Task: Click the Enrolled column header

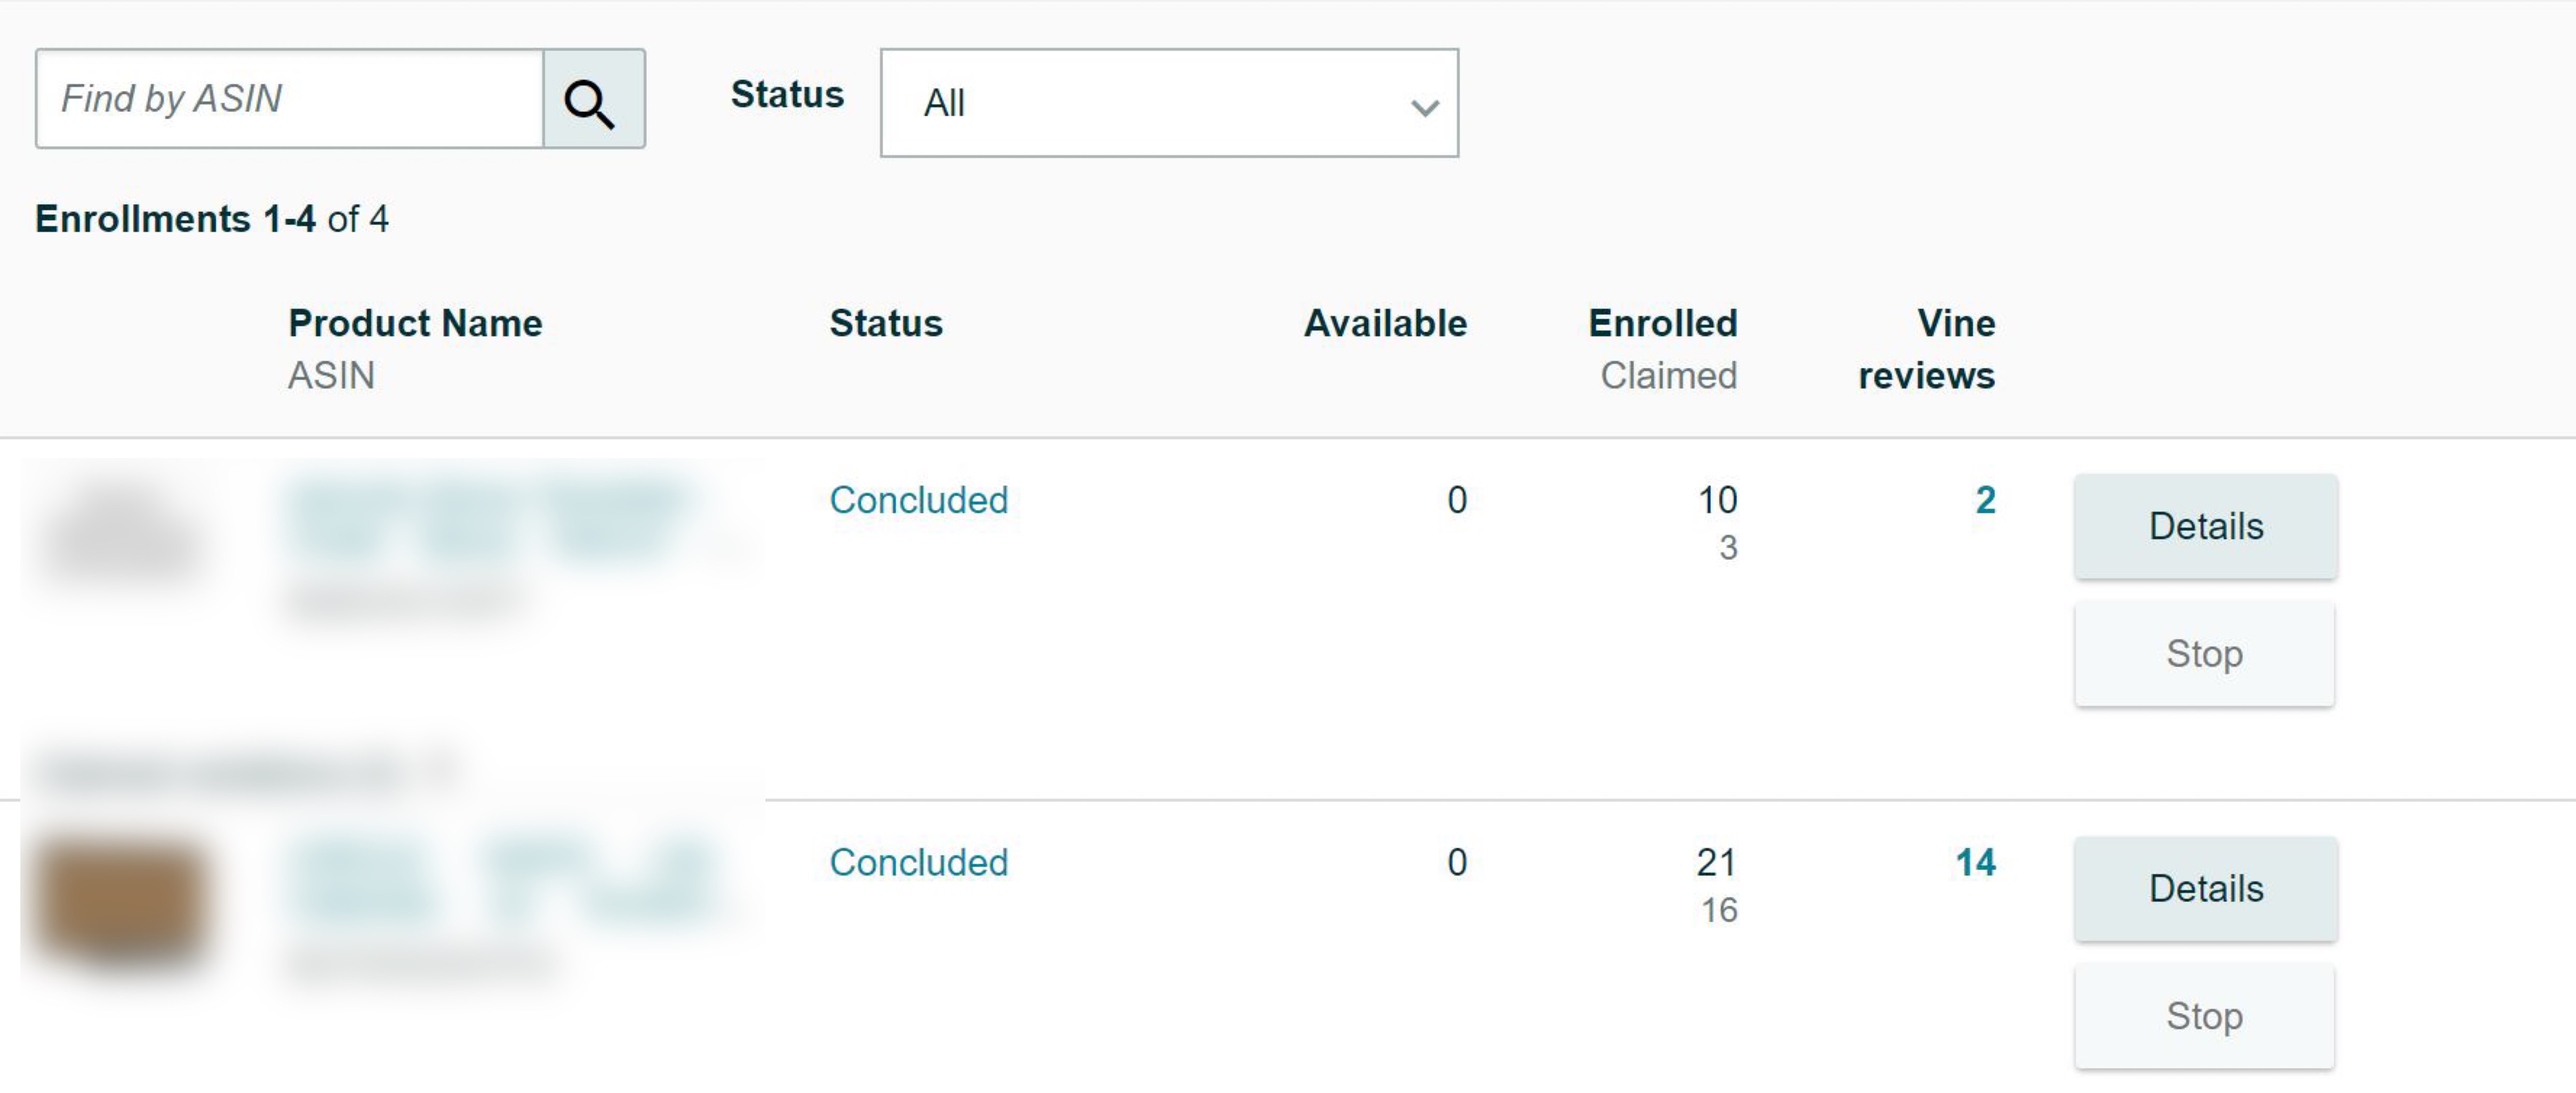Action: (1662, 322)
